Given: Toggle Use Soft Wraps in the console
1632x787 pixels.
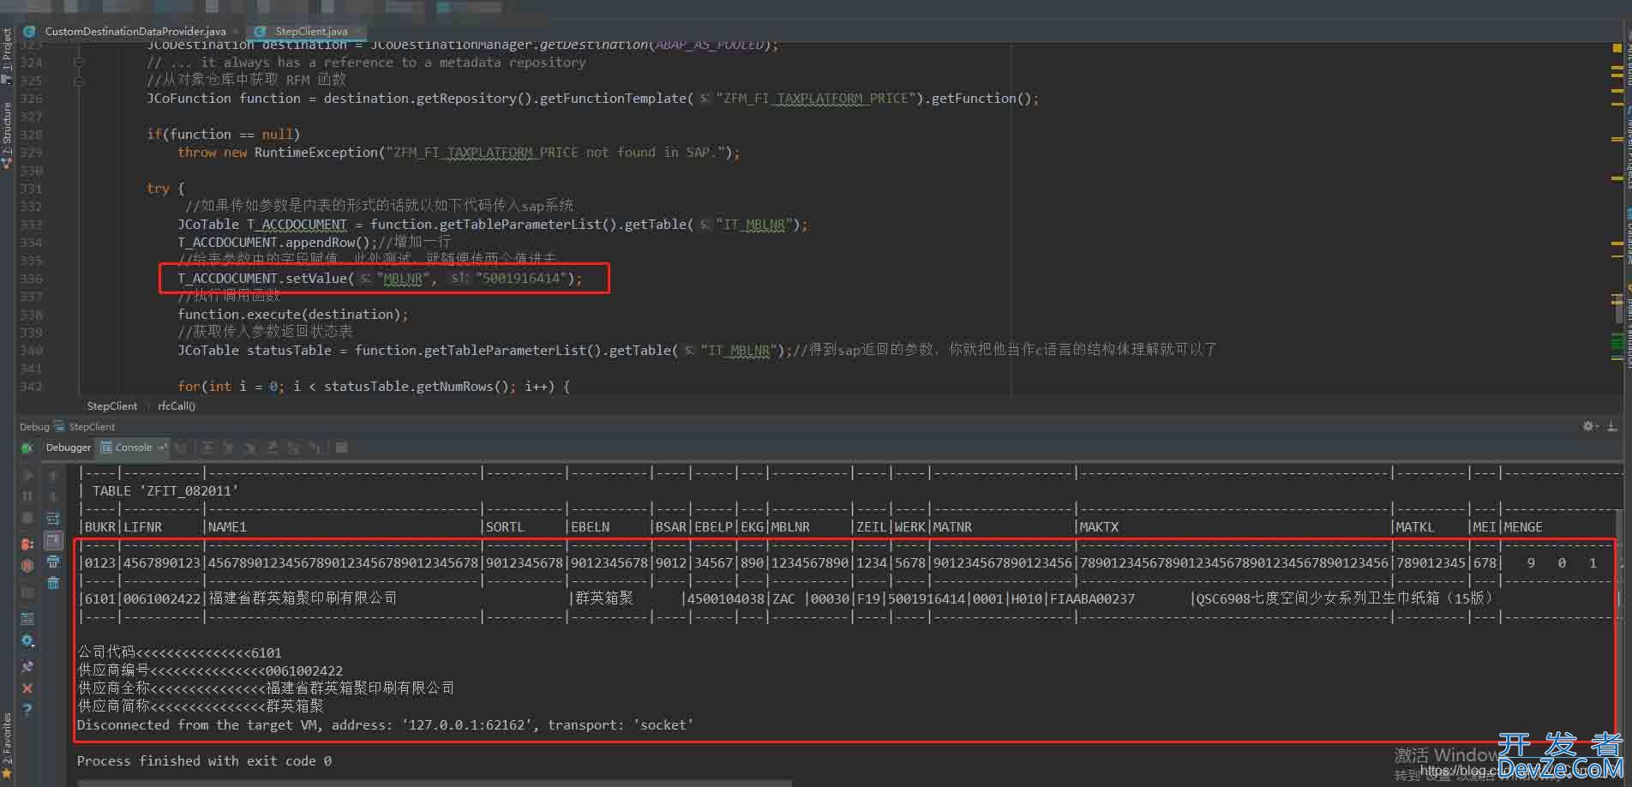Looking at the screenshot, I should pyautogui.click(x=53, y=518).
